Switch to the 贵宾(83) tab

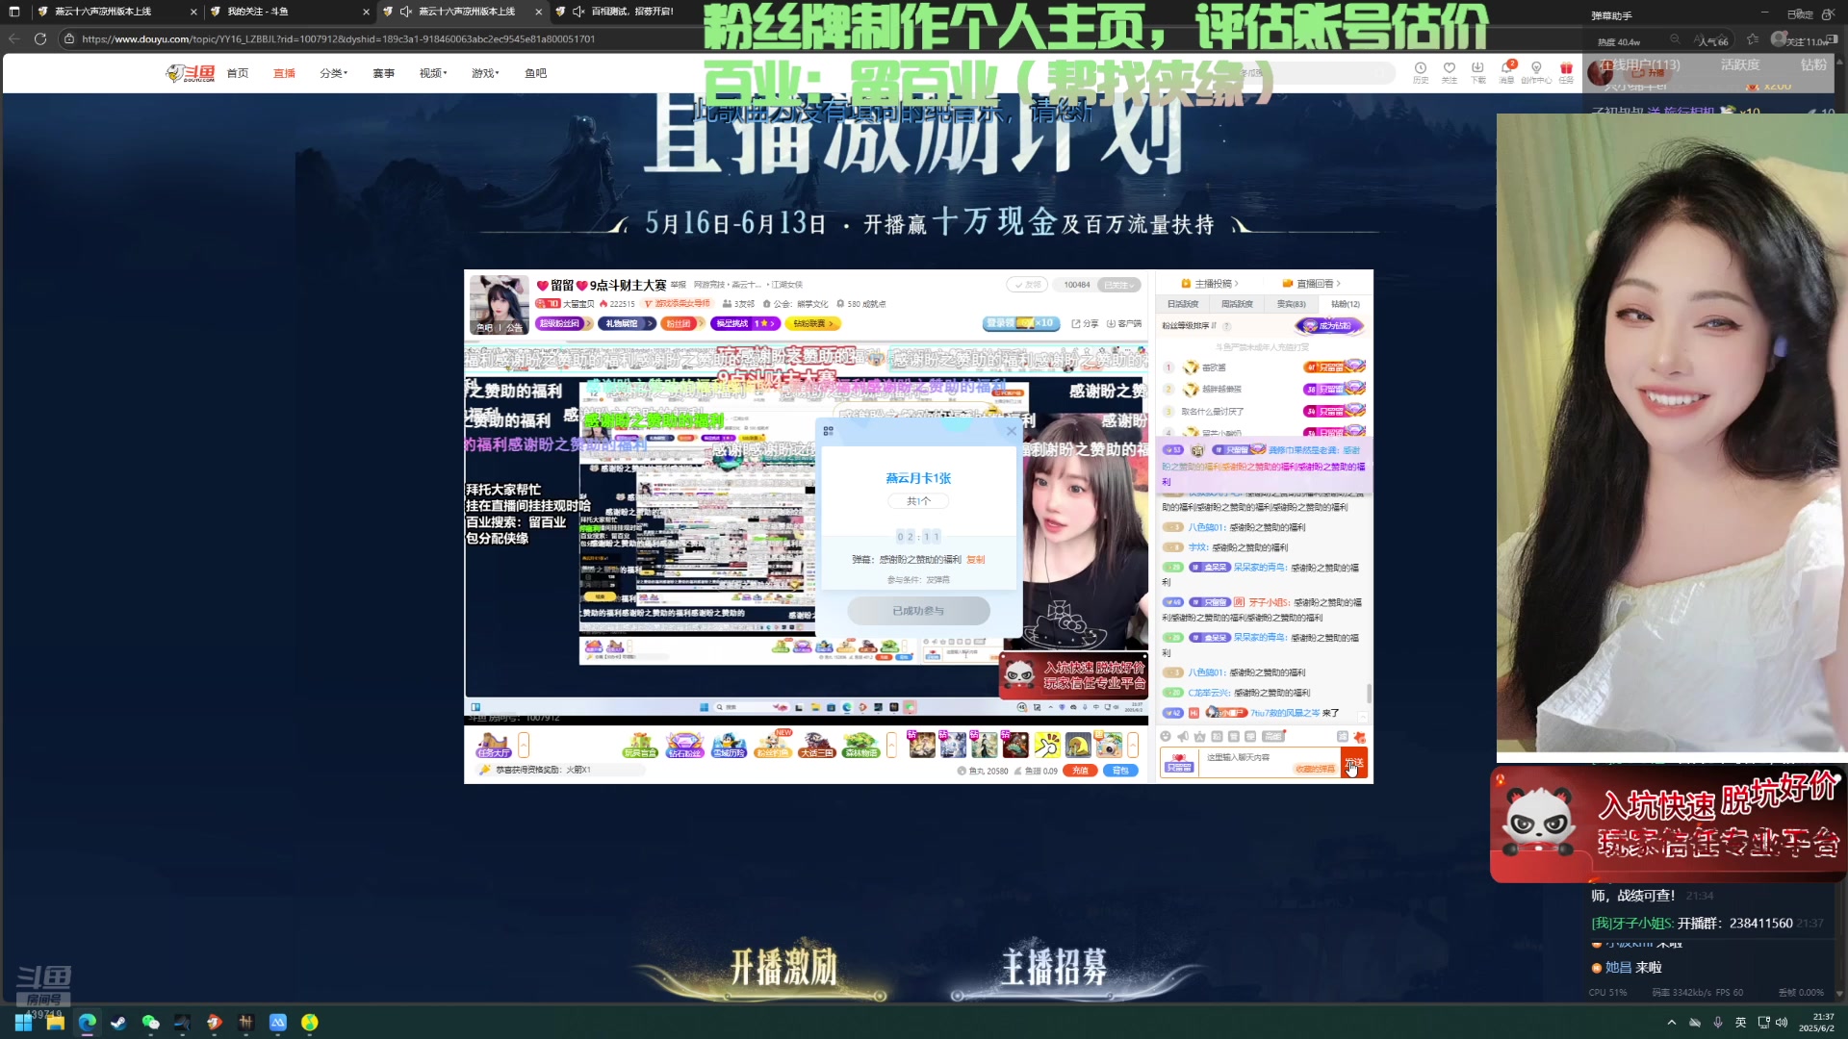[1291, 304]
